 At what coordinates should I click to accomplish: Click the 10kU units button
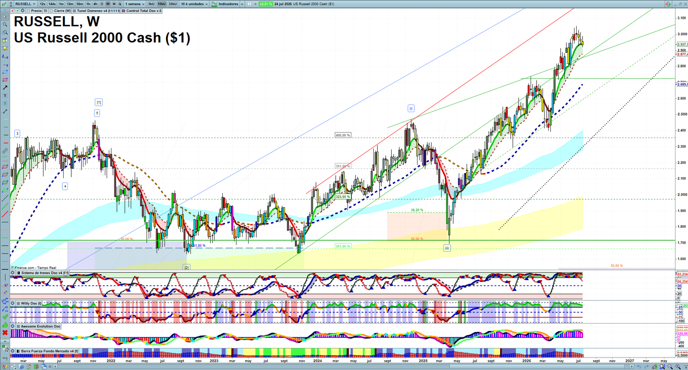coord(162,4)
